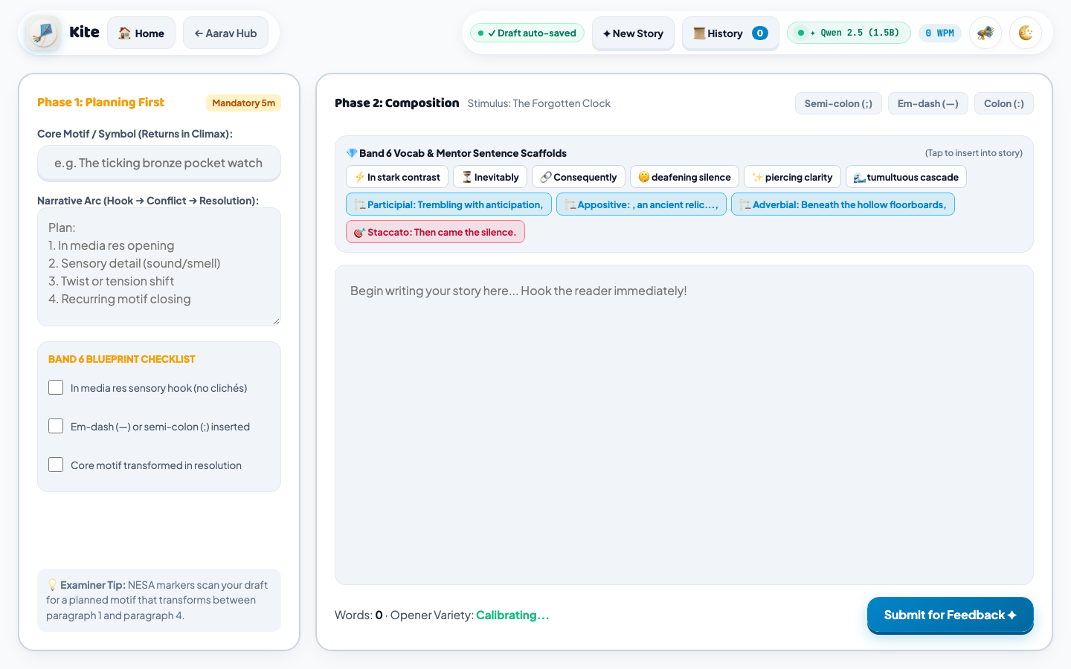This screenshot has width=1071, height=669.
Task: Check Core motif transformed in resolution
Action: tap(56, 465)
